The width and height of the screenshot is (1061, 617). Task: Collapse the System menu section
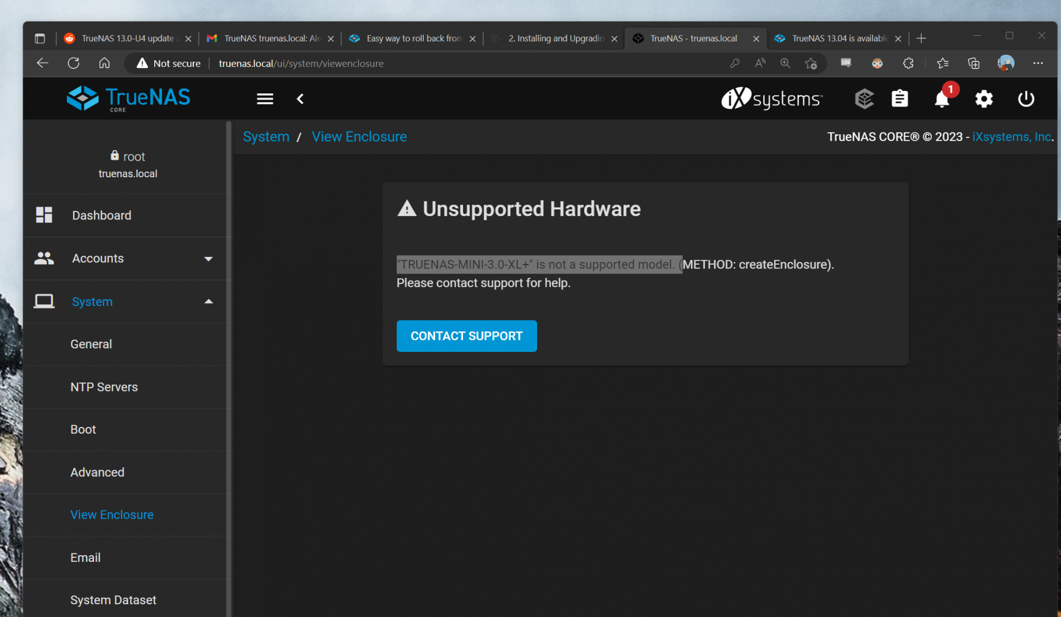click(x=208, y=302)
